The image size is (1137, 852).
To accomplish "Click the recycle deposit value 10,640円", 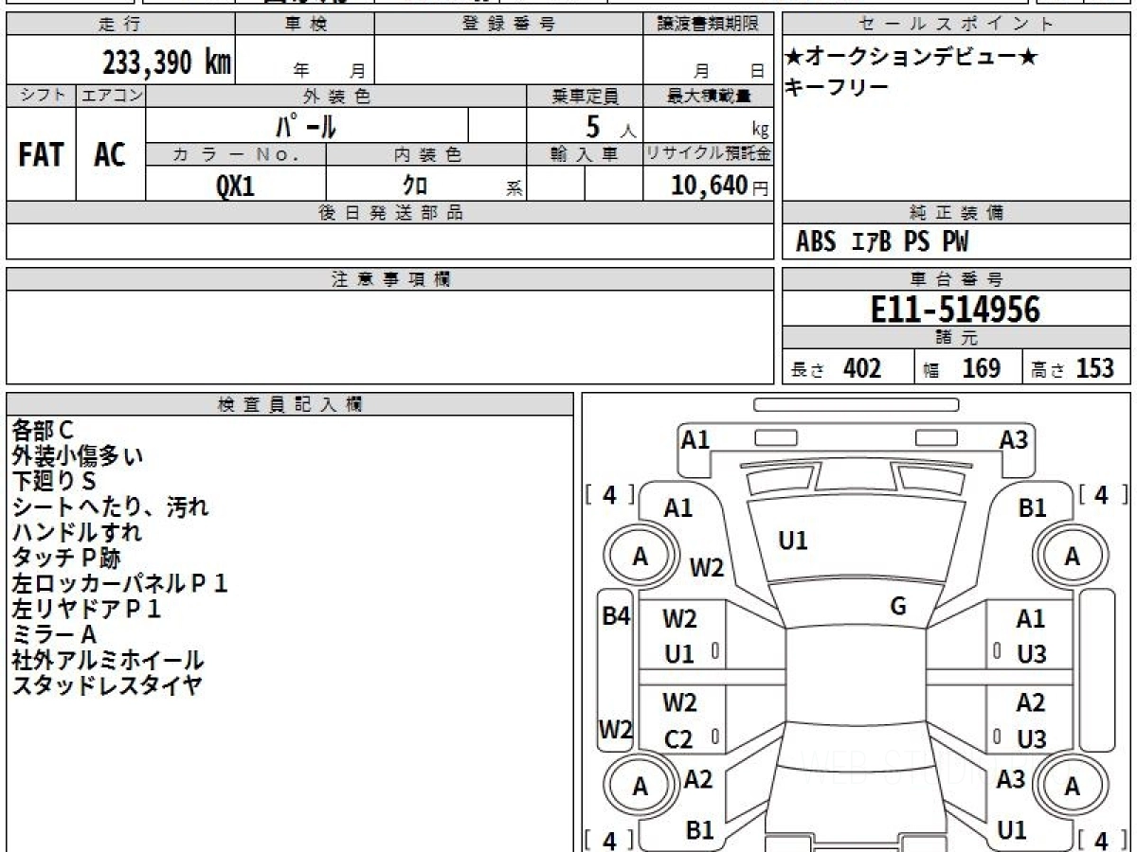I will pos(720,186).
